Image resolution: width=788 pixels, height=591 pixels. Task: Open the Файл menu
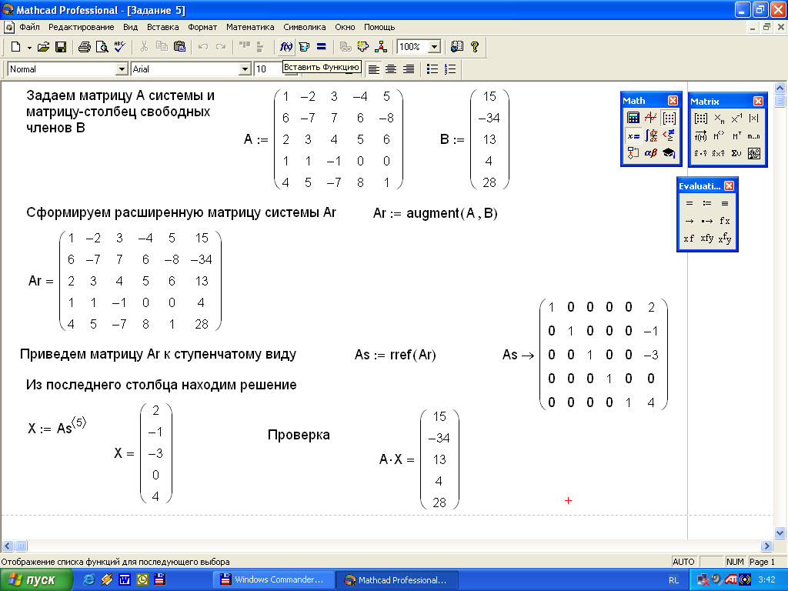tap(29, 27)
